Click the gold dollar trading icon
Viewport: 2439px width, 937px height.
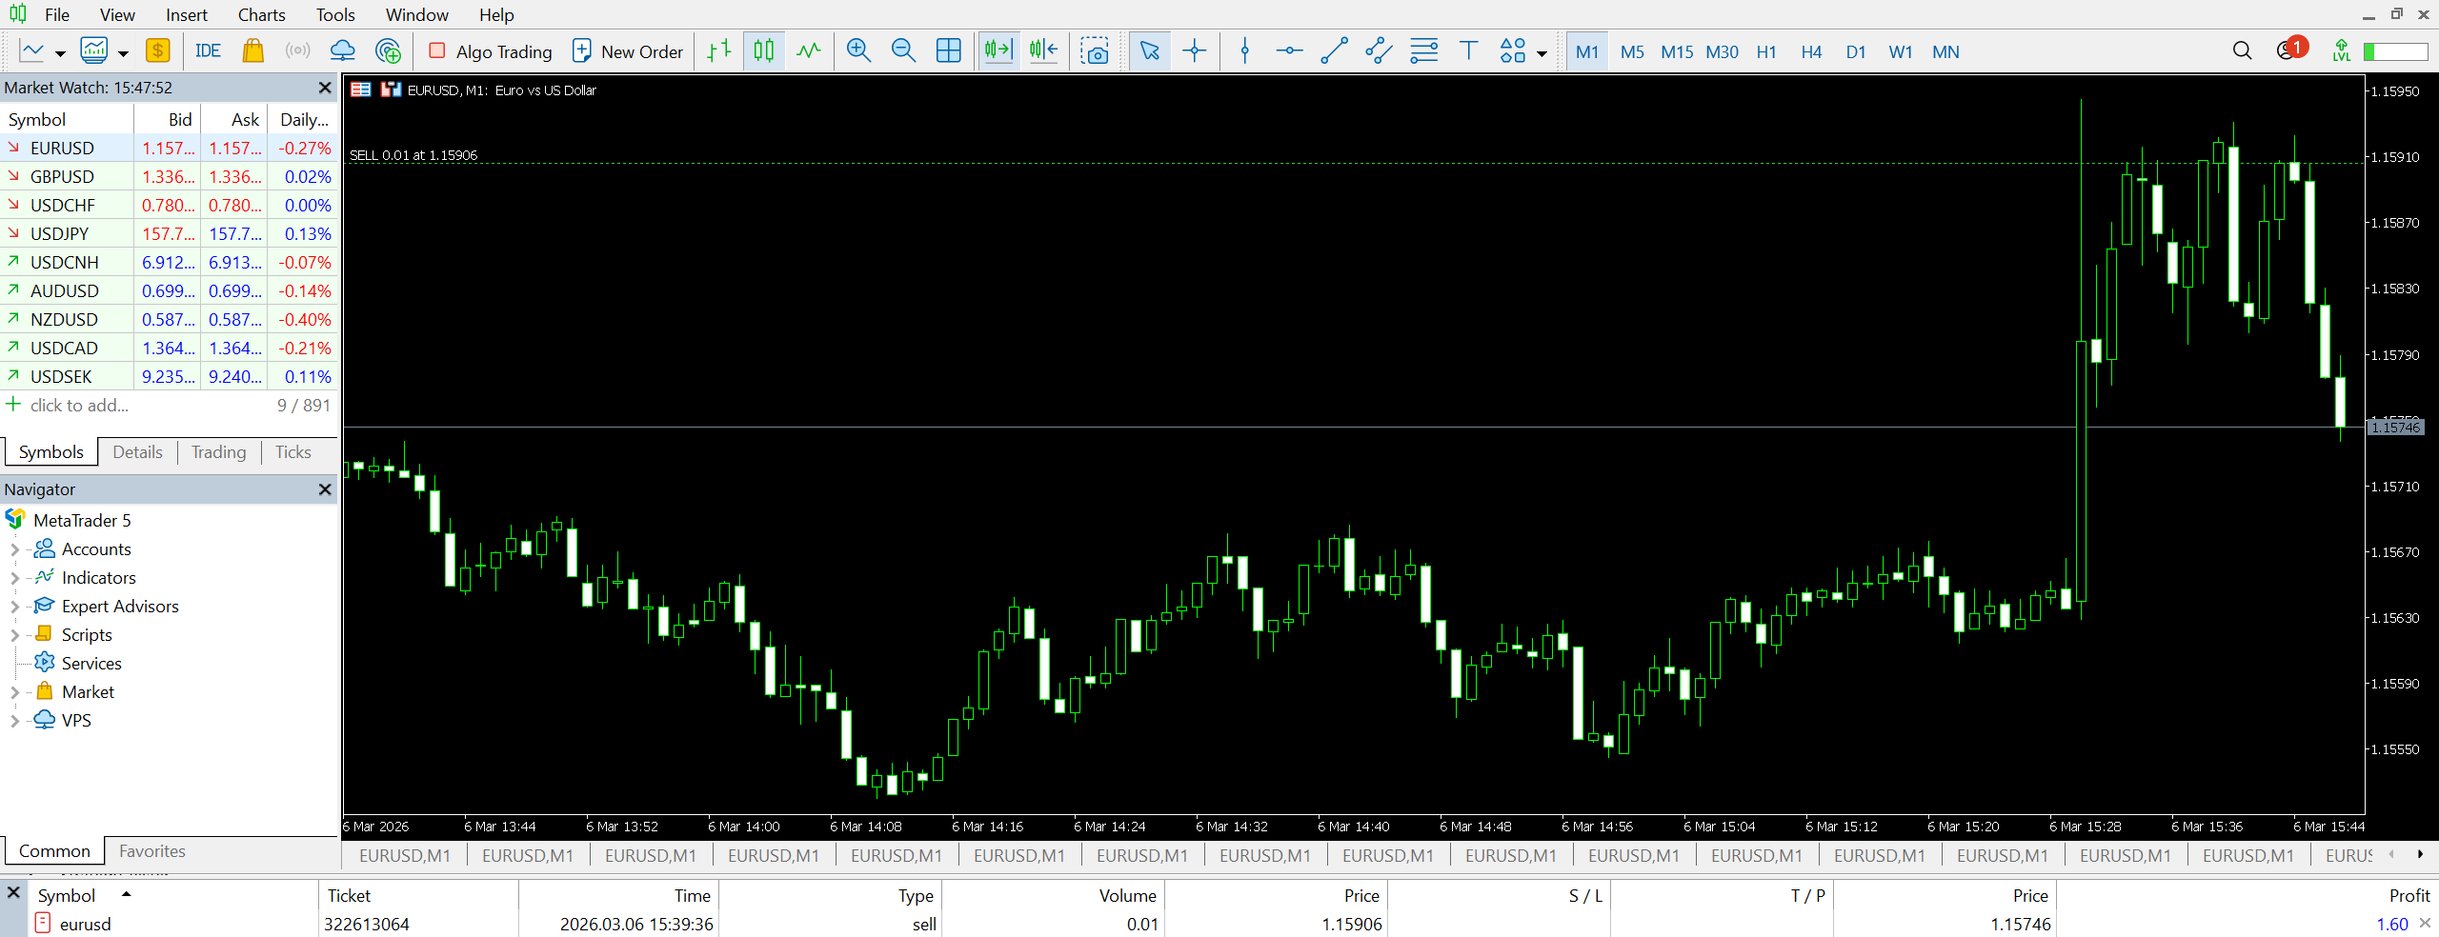pos(158,51)
